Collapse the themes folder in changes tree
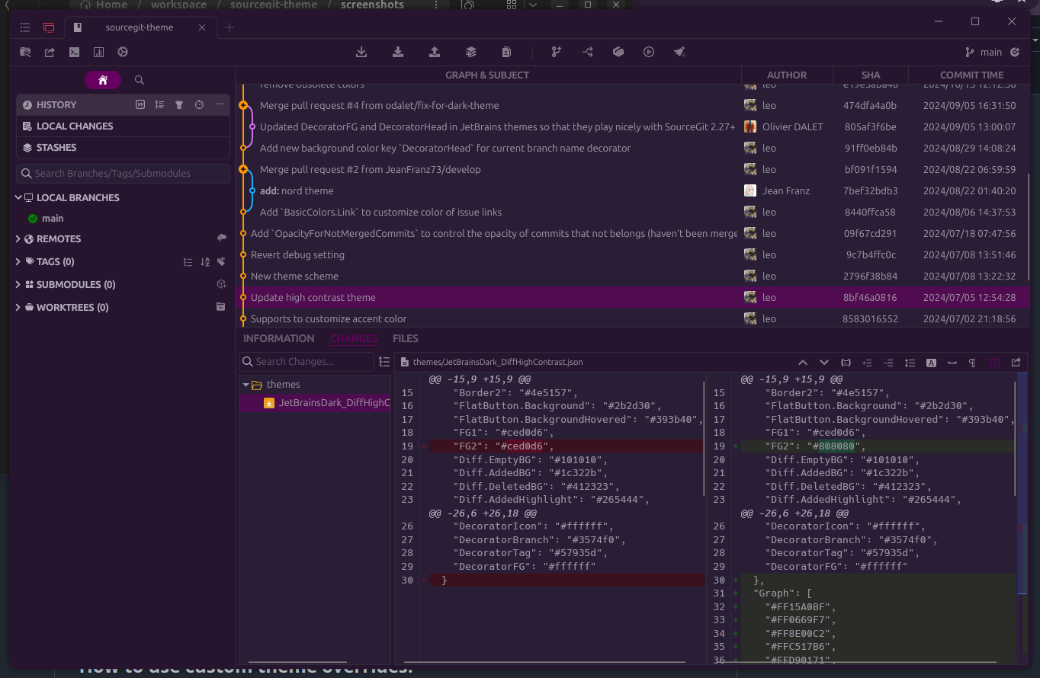Screen dimensions: 1040x678 246,385
